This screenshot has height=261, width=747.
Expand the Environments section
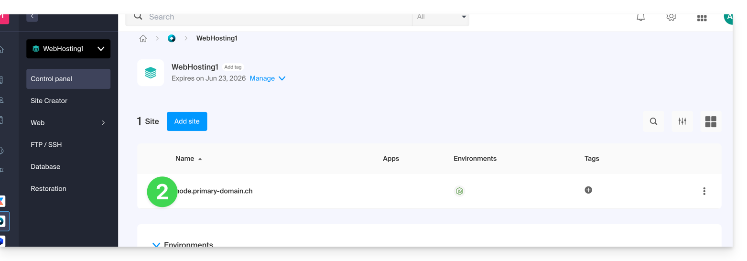click(x=156, y=244)
